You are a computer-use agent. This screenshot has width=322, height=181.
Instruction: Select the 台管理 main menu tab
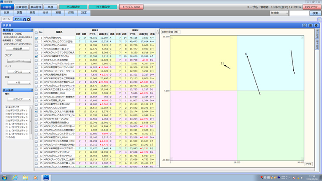7,7
